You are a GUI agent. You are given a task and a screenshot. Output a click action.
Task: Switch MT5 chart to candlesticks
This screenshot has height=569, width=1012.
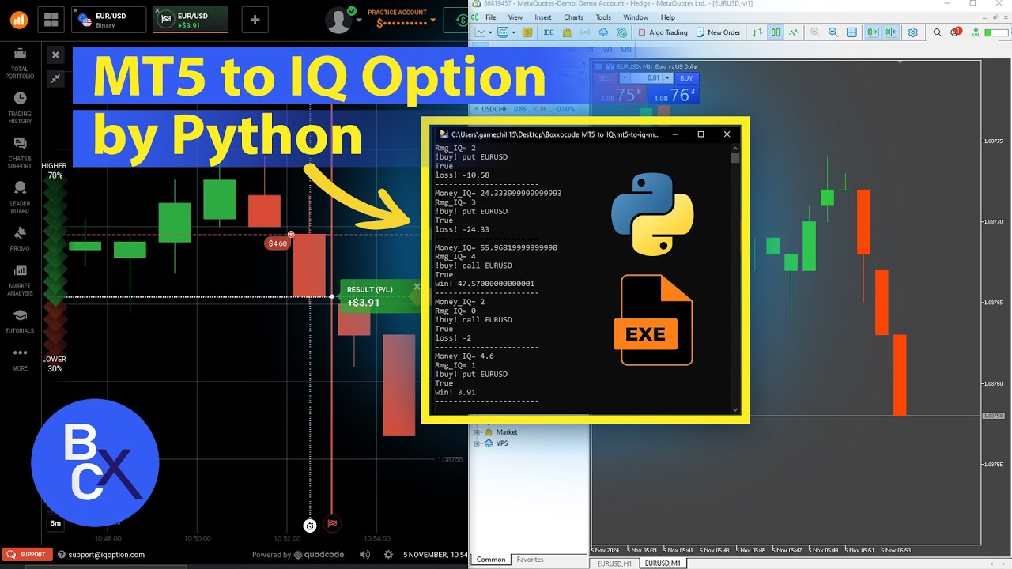click(x=776, y=32)
